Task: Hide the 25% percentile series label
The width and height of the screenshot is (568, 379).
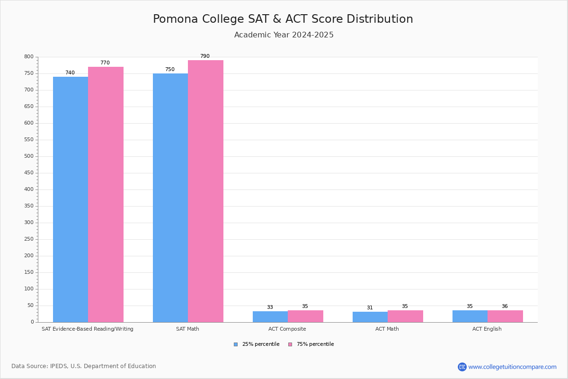Action: pos(261,344)
